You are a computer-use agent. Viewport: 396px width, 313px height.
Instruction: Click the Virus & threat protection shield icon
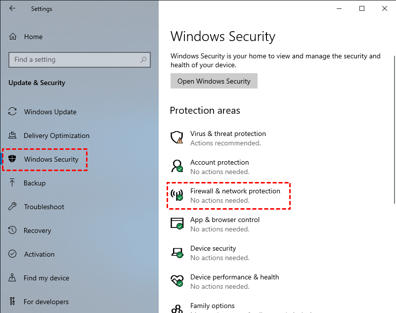click(176, 137)
